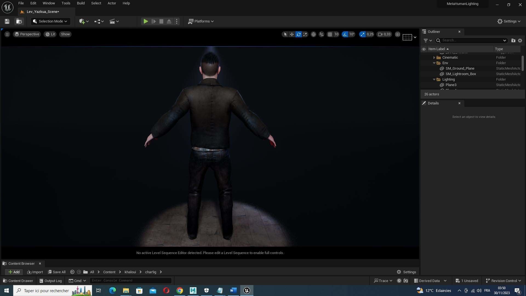Image resolution: width=526 pixels, height=296 pixels.
Task: Toggle rotation angle snapping
Action: coord(345,34)
